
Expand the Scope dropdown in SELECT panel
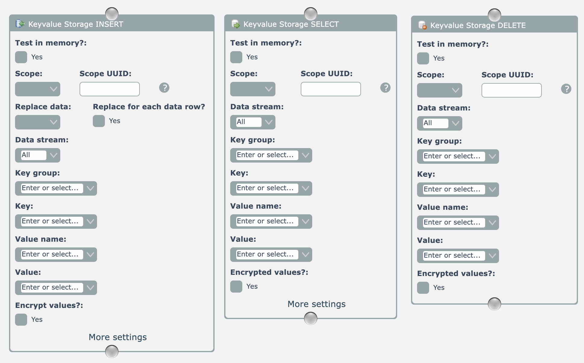(253, 89)
